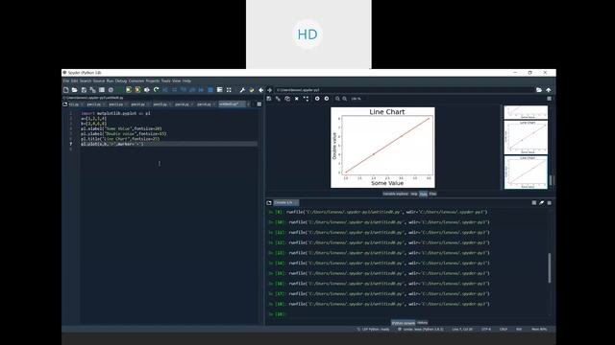Click the IPython console vertical scrollbar
This screenshot has width=615, height=345.
pos(549,268)
